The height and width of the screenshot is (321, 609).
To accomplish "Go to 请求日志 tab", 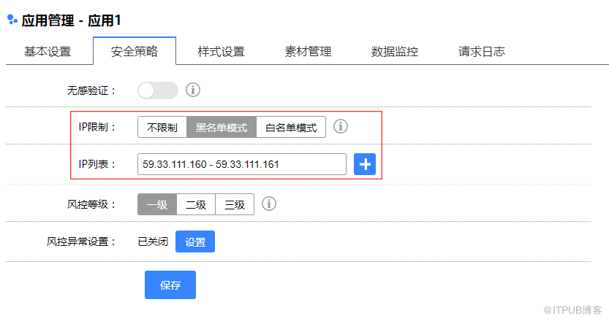I will [482, 51].
